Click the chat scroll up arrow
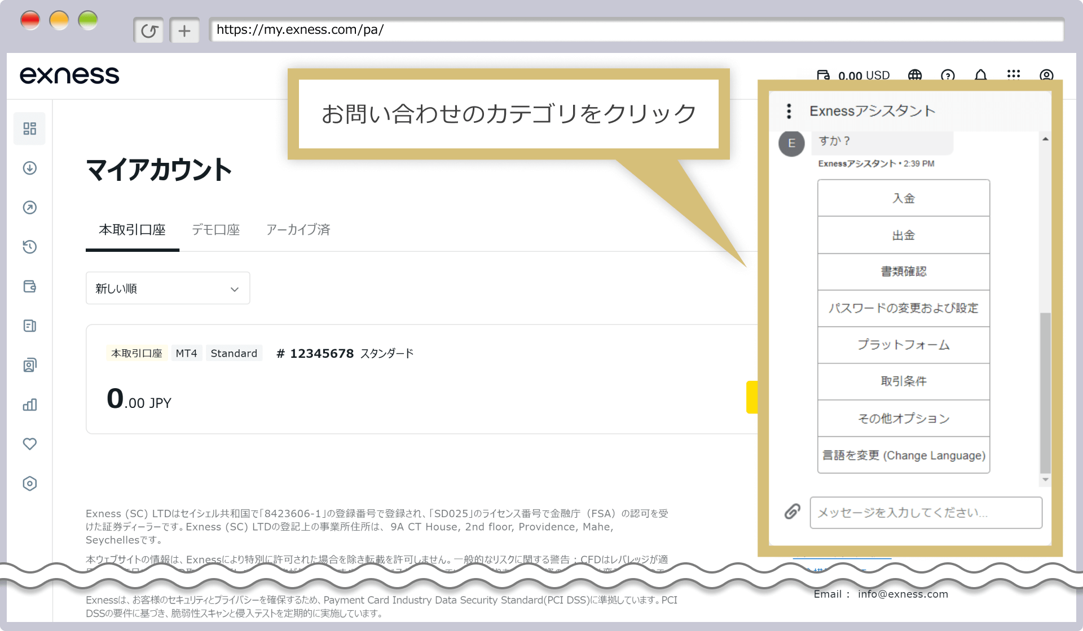This screenshot has height=631, width=1083. point(1045,139)
